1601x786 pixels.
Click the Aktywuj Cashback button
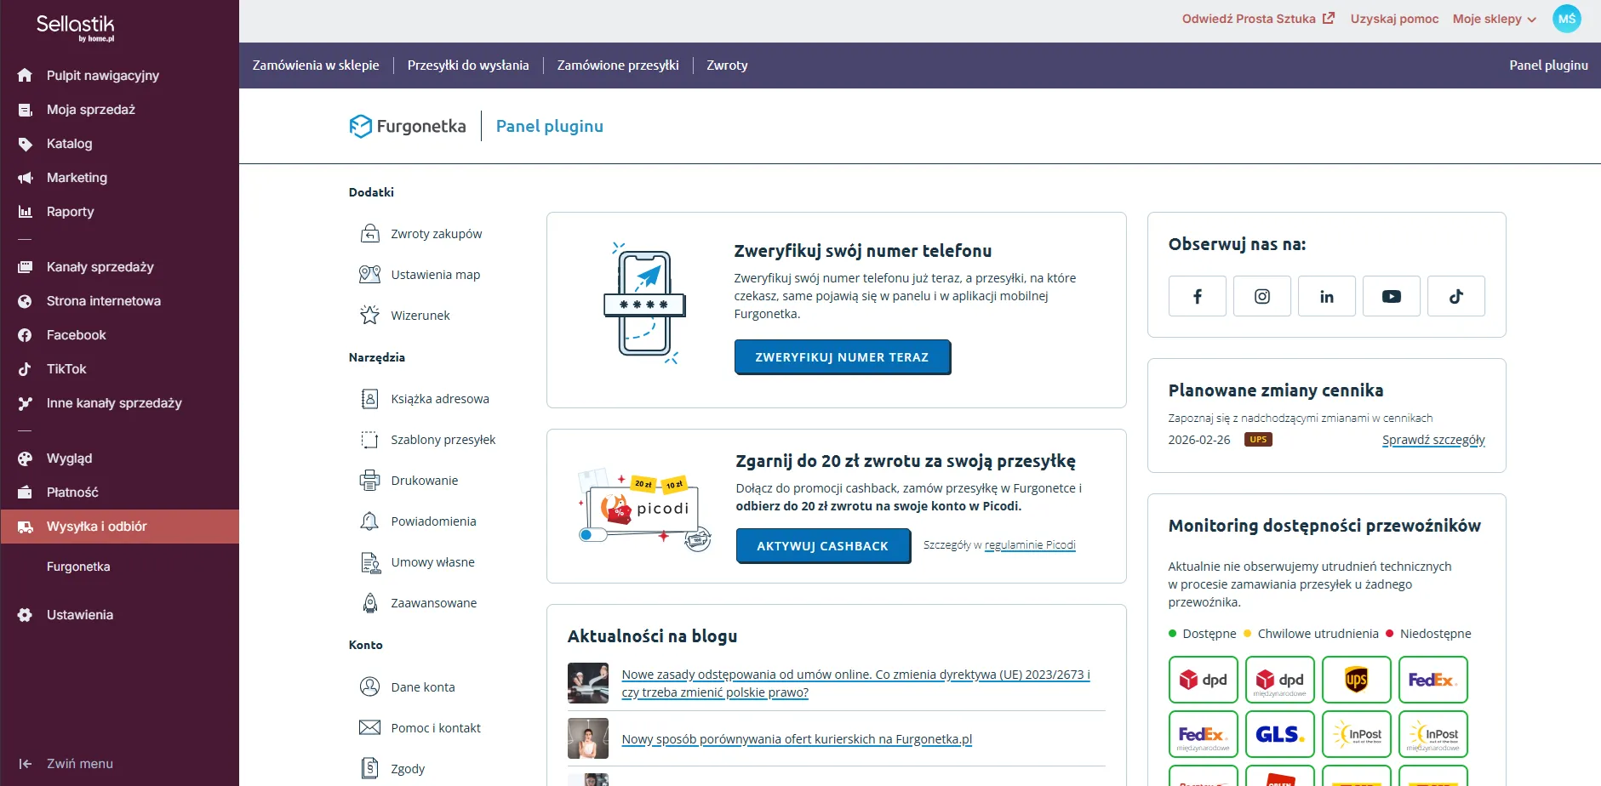[x=822, y=546]
